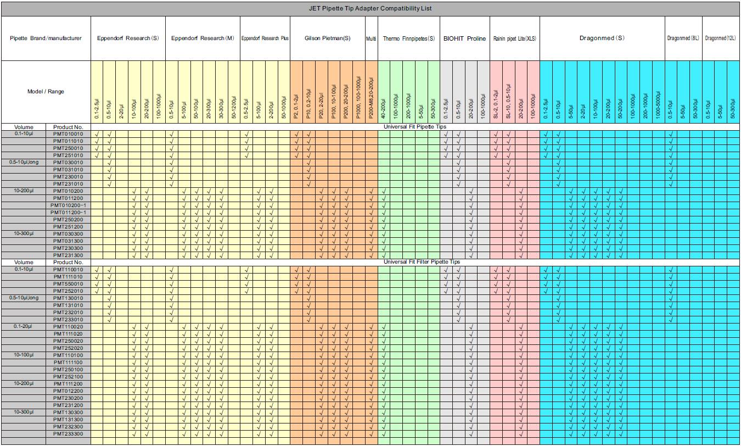Select the Eppendorf Research (S) brand header

pos(128,38)
